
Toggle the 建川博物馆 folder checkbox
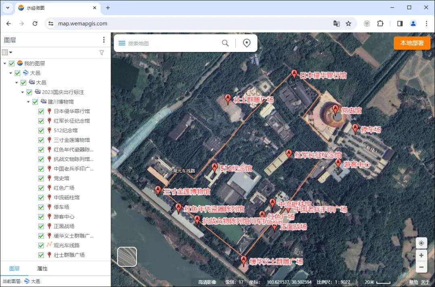click(35, 102)
